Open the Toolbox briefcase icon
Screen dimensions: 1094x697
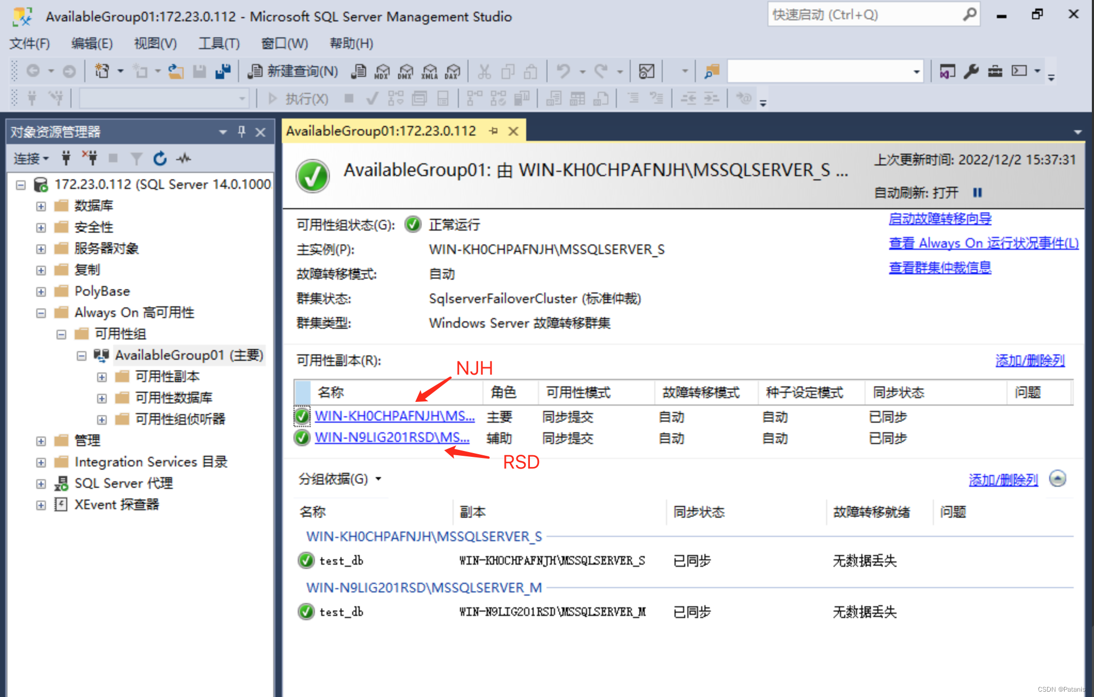point(995,71)
